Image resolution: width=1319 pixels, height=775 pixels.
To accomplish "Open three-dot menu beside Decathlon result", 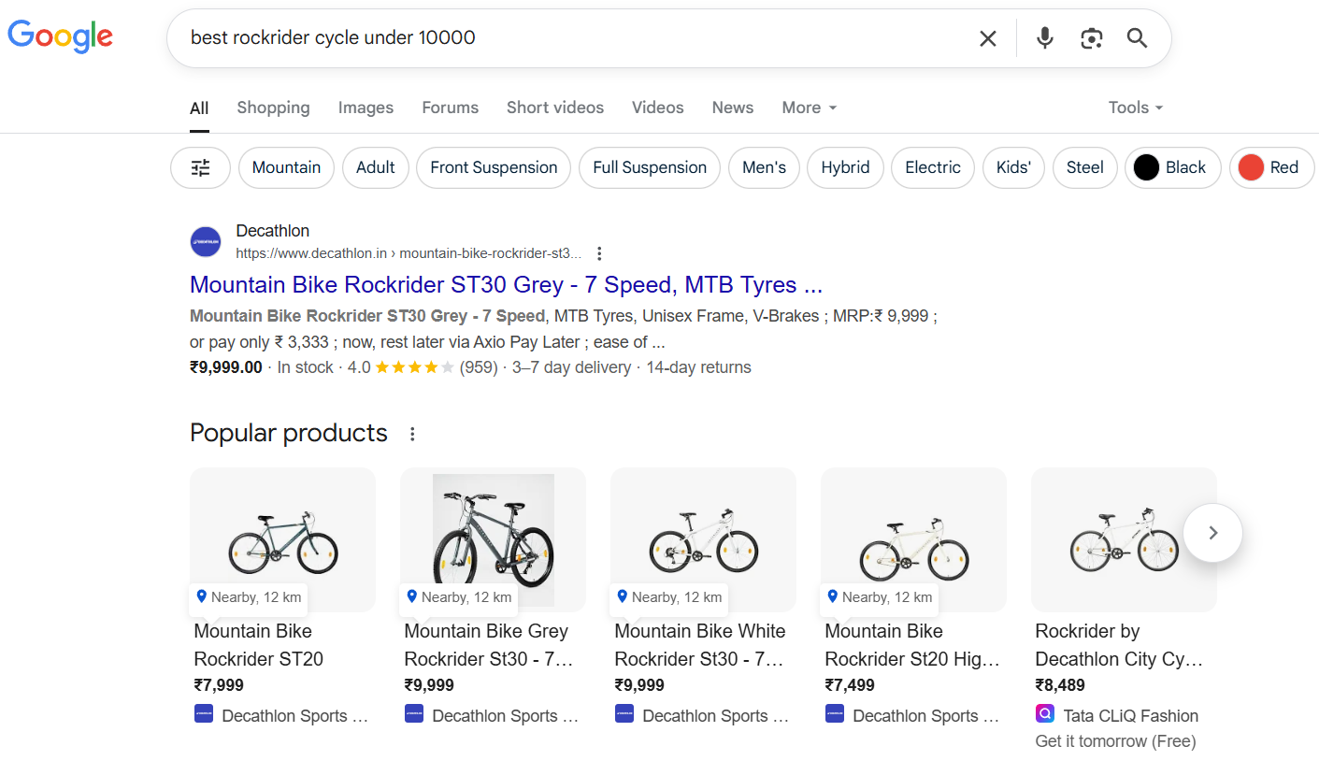I will click(x=600, y=253).
